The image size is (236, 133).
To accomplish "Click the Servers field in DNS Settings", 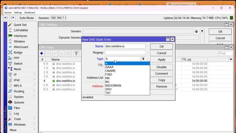I will (x=138, y=31).
